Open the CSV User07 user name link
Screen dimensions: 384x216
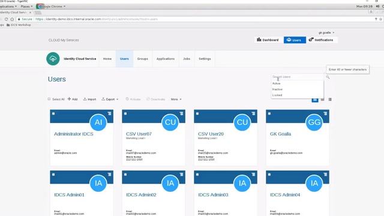click(139, 134)
